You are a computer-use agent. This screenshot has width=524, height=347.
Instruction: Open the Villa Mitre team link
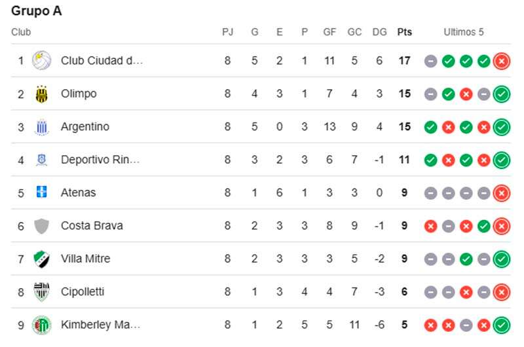point(85,259)
